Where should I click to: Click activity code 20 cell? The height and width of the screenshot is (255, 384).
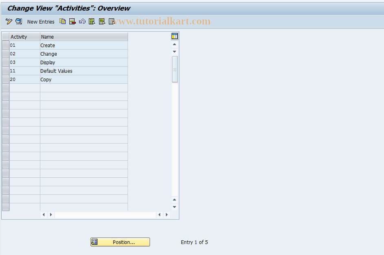click(25, 79)
